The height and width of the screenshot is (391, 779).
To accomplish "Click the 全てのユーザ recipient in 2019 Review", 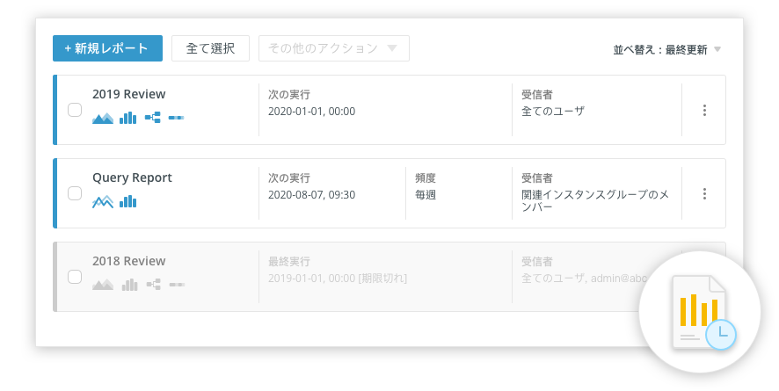I will tap(552, 112).
